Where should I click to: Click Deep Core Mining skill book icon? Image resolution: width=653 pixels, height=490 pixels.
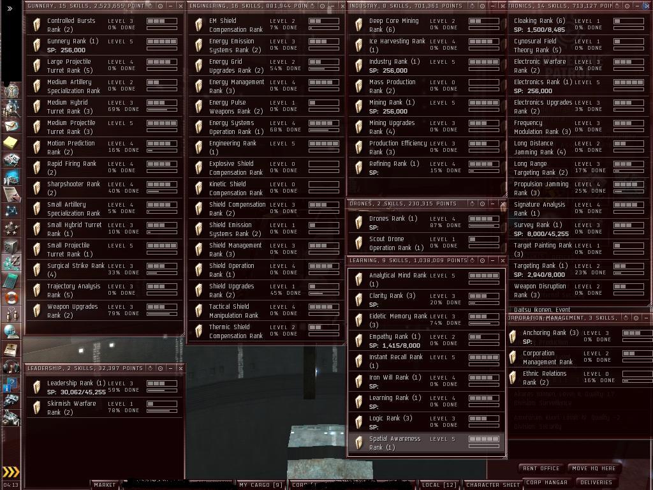pos(358,25)
